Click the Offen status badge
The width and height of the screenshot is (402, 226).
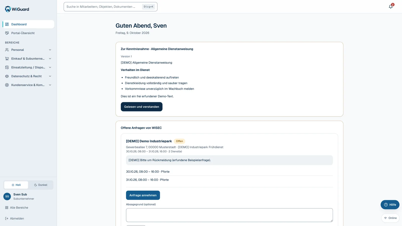coord(179,141)
